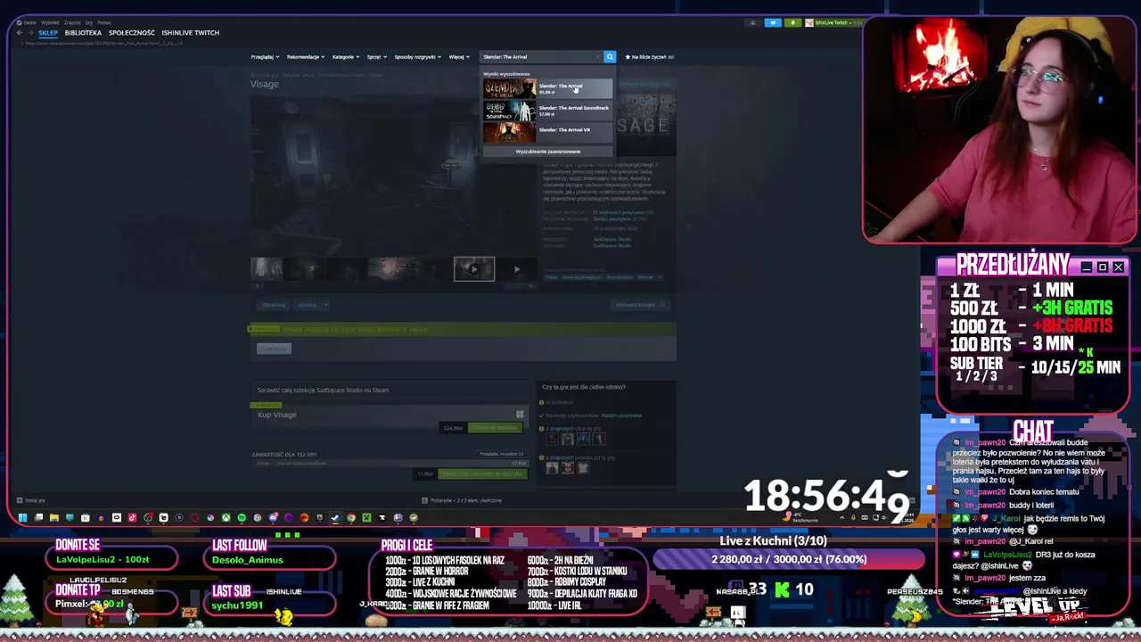This screenshot has width=1141, height=642.
Task: Open the downloads status Pobieranie
Action: pyautogui.click(x=461, y=500)
